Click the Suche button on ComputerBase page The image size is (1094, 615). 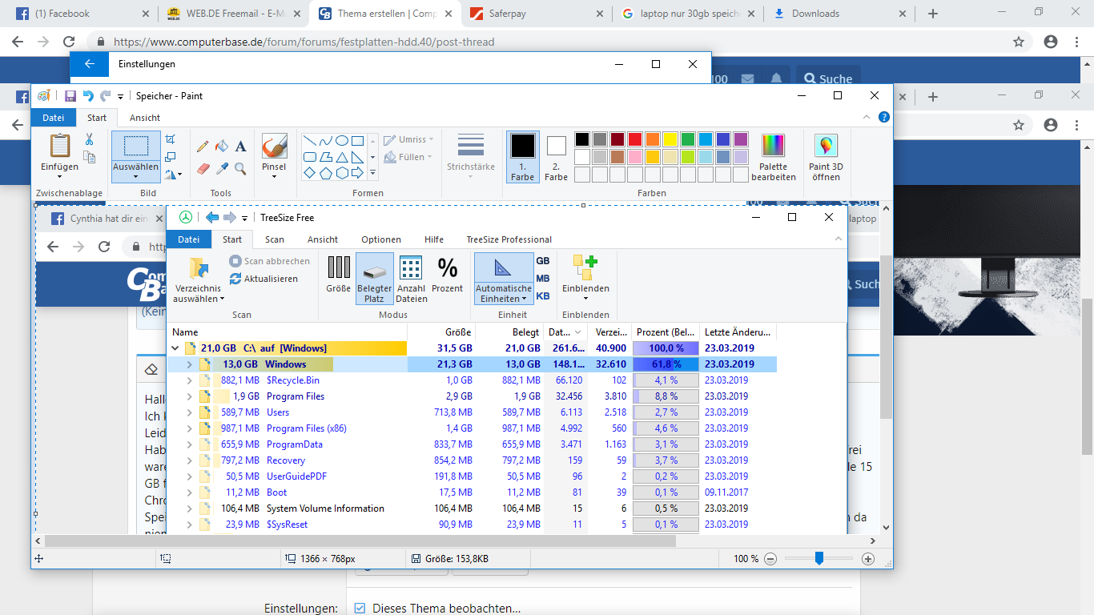(827, 78)
